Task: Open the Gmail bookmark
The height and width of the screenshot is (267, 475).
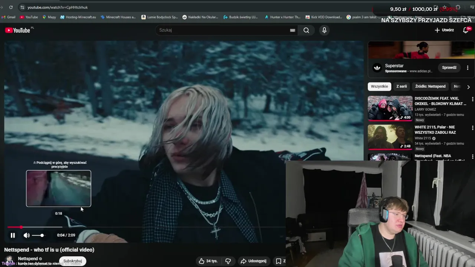Action: click(x=9, y=17)
